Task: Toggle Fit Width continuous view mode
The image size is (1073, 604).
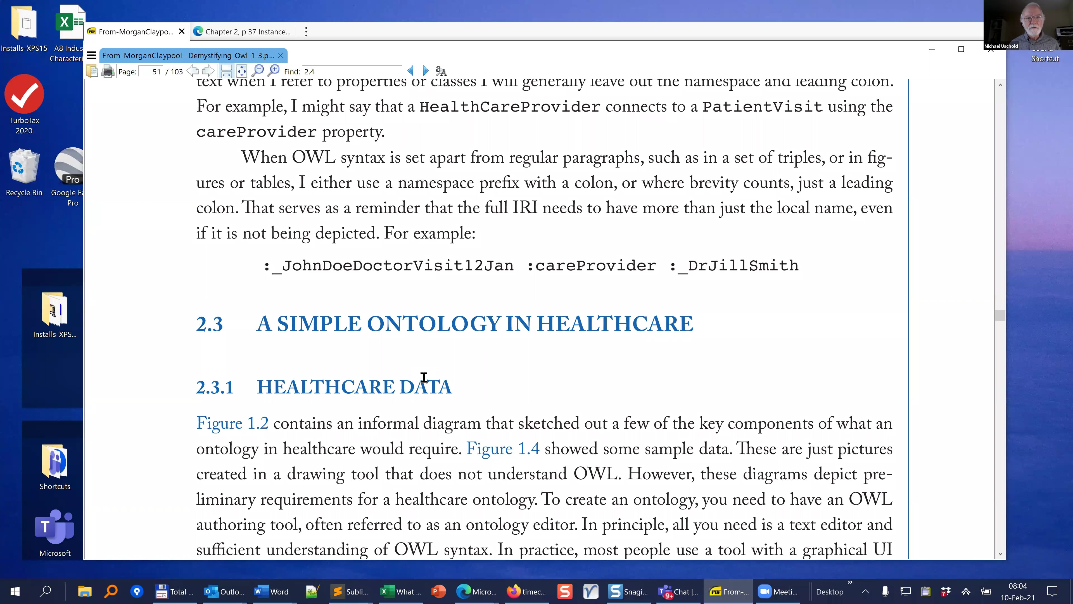Action: click(226, 71)
